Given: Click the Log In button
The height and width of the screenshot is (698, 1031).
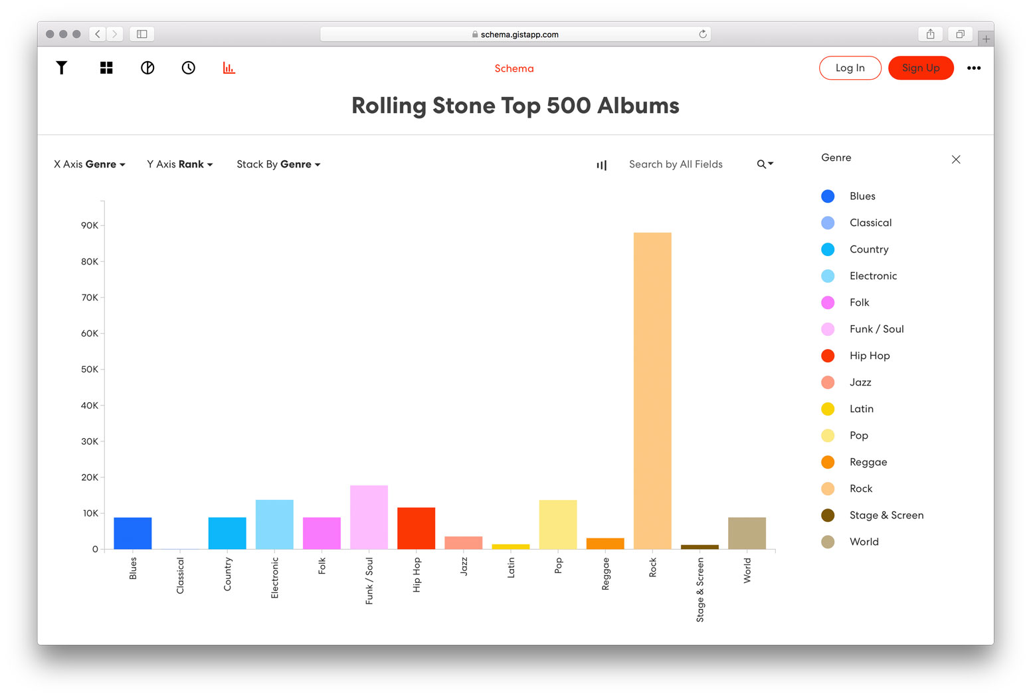Looking at the screenshot, I should click(x=850, y=68).
